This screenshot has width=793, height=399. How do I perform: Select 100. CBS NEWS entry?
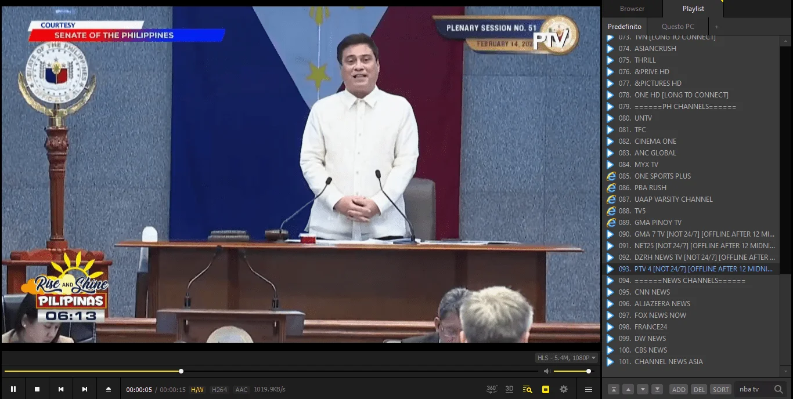[x=691, y=350]
